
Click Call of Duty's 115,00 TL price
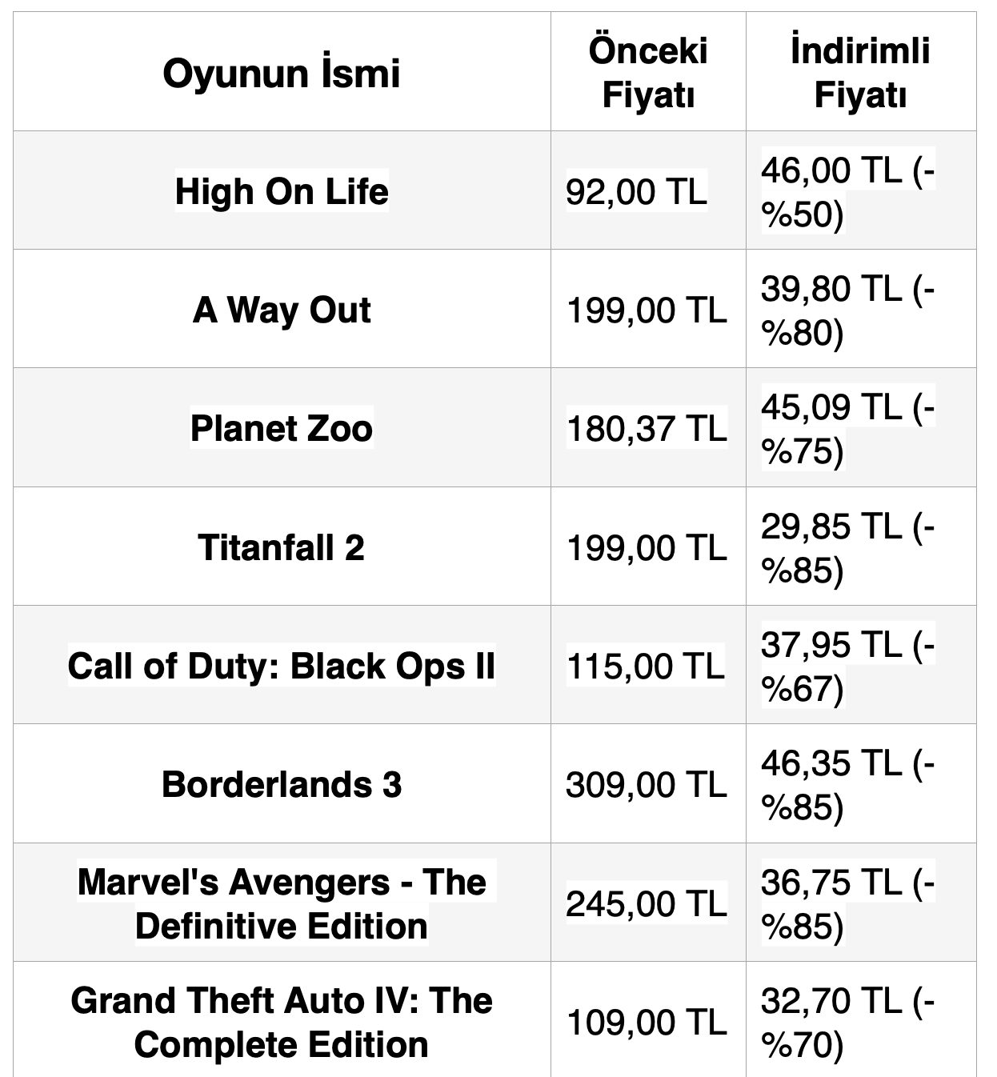[x=646, y=666]
